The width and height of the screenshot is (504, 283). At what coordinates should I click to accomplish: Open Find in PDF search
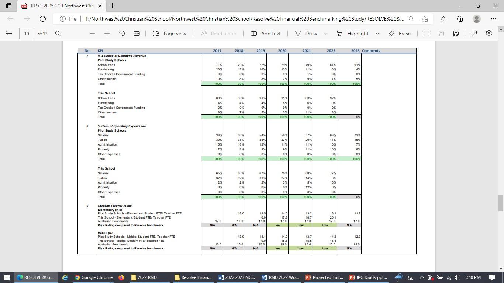pos(58,34)
